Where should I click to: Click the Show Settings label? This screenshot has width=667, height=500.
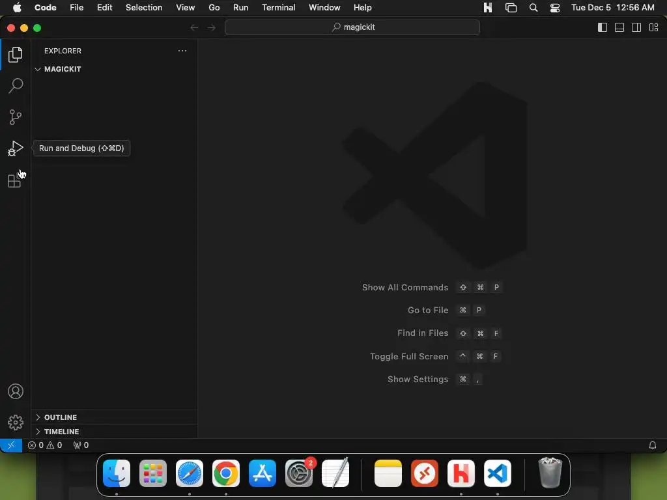tap(418, 380)
